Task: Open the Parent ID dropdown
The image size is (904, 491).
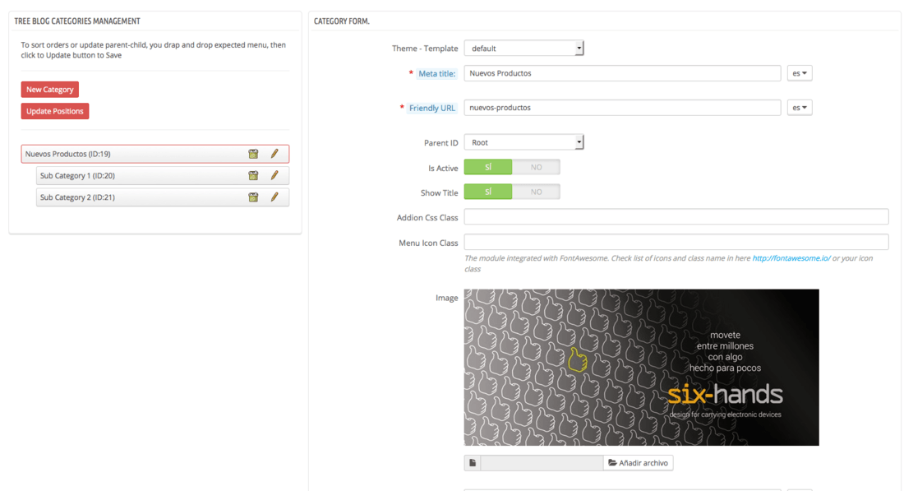Action: point(524,142)
